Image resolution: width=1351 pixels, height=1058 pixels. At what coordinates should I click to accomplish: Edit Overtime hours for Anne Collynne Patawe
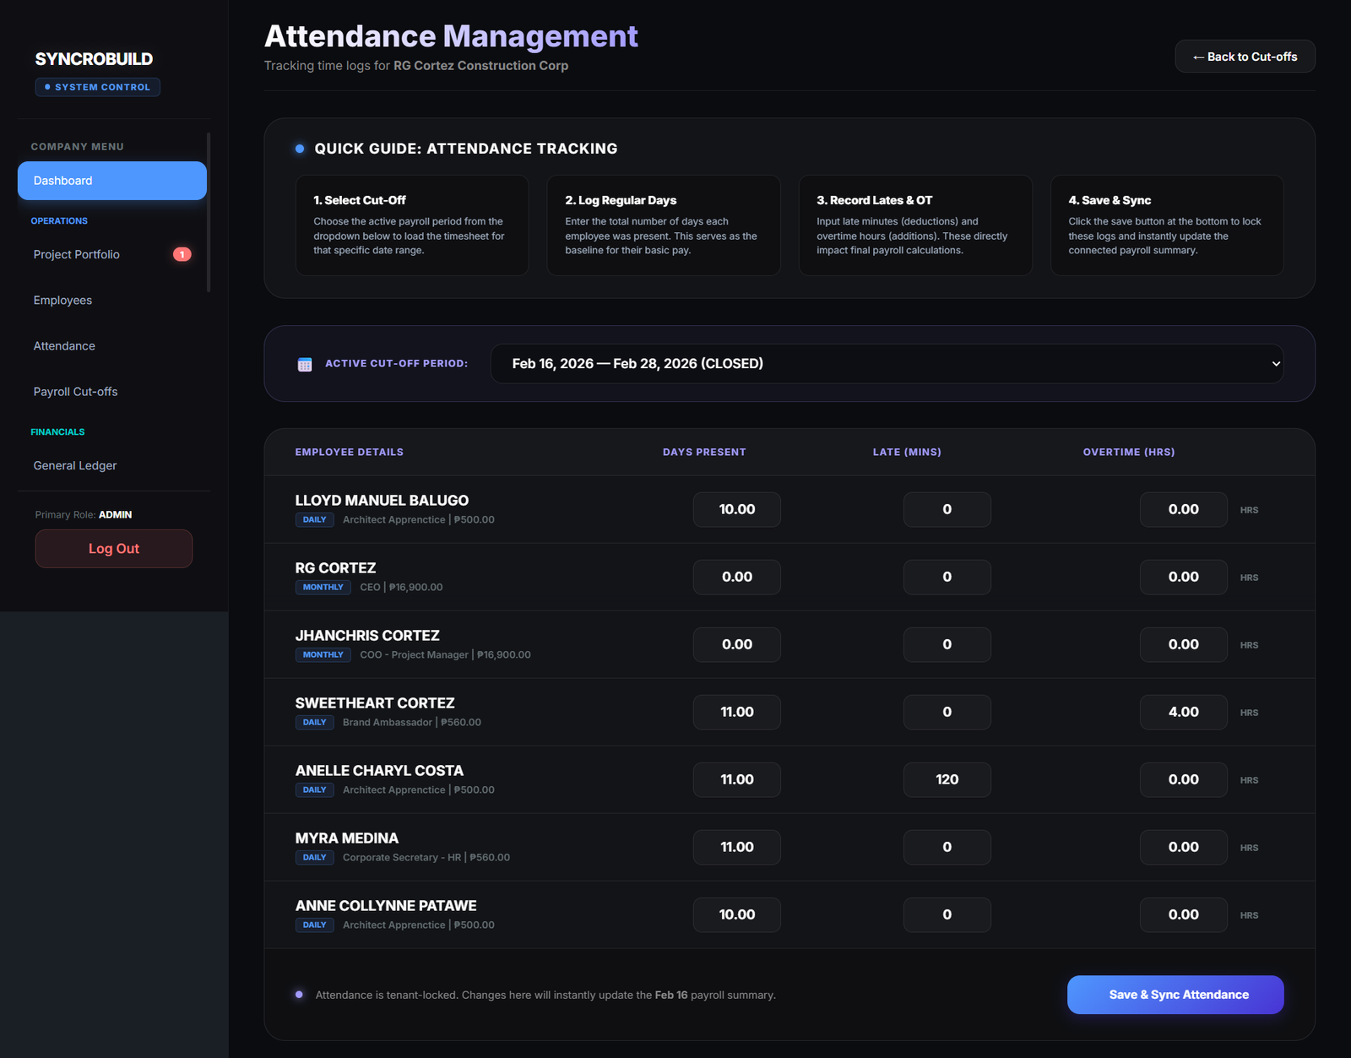point(1184,914)
